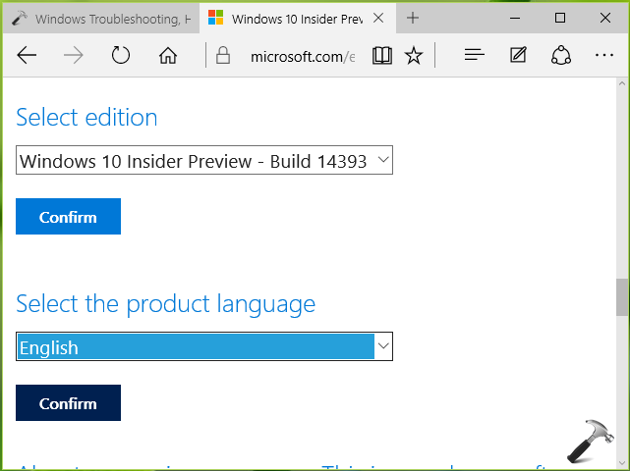Image resolution: width=630 pixels, height=471 pixels.
Task: Maximize the browser window
Action: point(560,18)
